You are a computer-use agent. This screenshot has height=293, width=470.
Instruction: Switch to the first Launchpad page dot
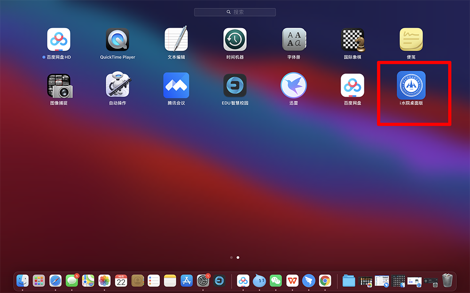click(x=231, y=257)
